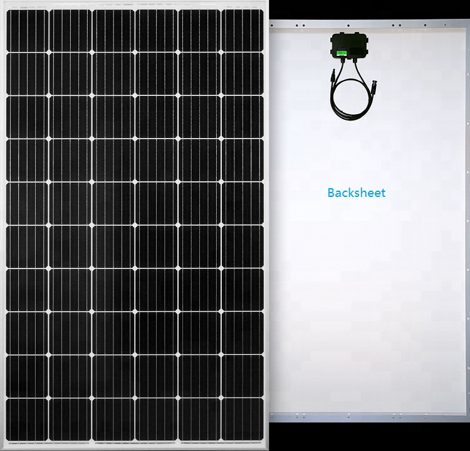Click the coiled black cable loop
The height and width of the screenshot is (451, 470).
(x=352, y=100)
